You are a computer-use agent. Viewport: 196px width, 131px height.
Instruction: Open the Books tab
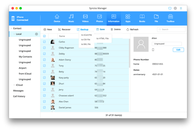(142, 18)
